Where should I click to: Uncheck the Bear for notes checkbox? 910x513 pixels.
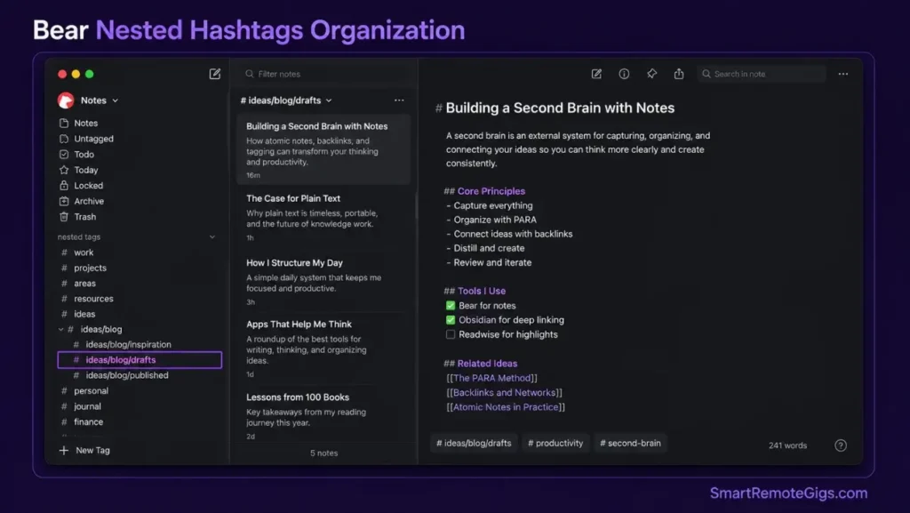click(x=451, y=305)
